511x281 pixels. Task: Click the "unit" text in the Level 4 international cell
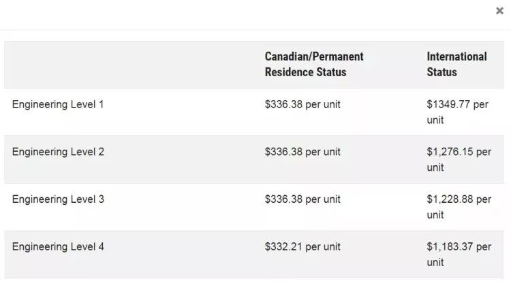pyautogui.click(x=435, y=263)
